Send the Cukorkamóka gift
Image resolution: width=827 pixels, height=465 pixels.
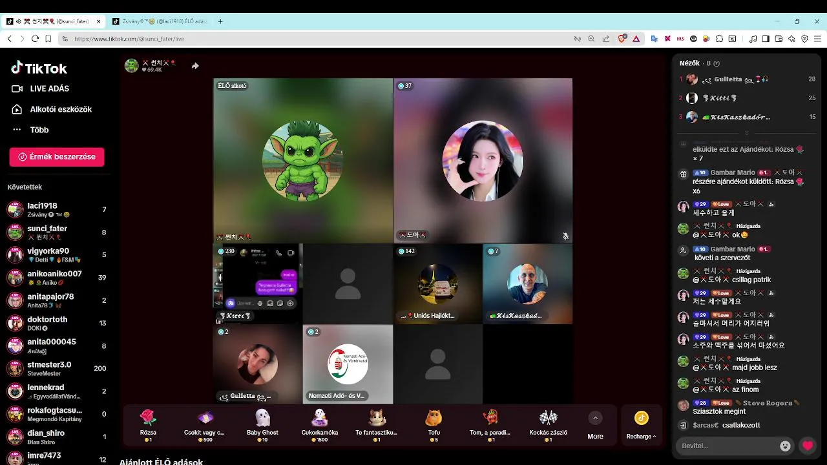[x=320, y=425]
